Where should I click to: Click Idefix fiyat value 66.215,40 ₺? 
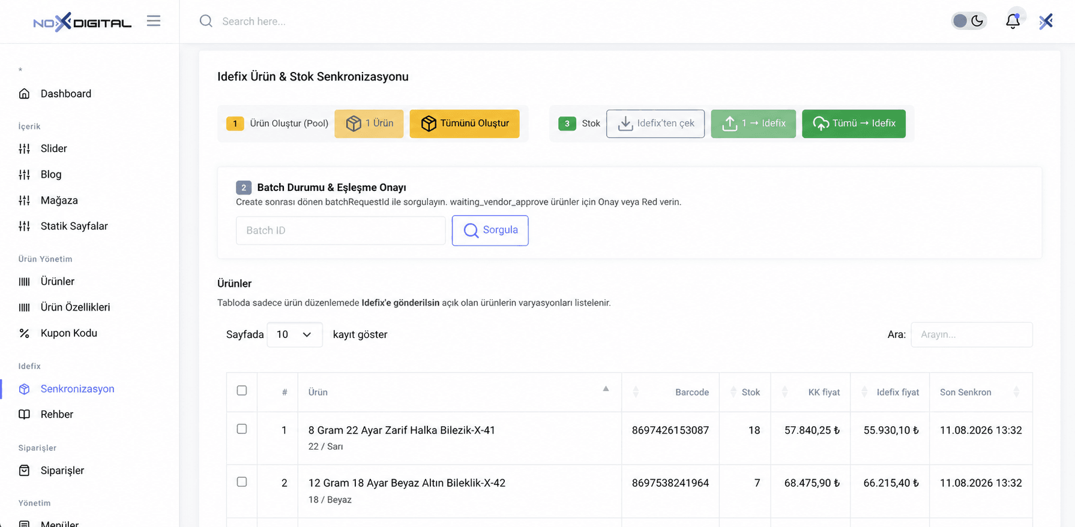pyautogui.click(x=891, y=483)
